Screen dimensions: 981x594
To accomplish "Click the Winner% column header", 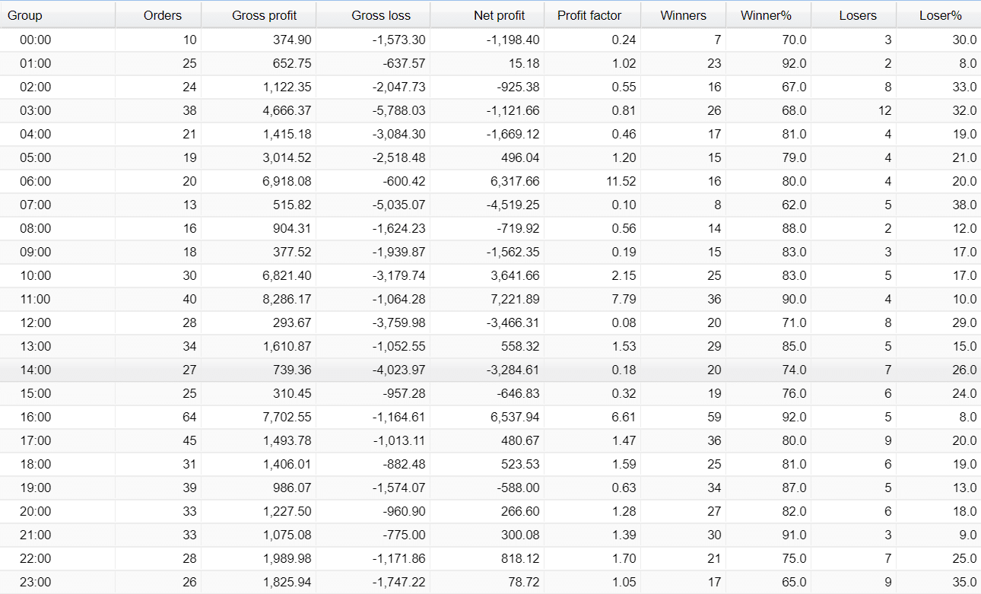I will [x=769, y=15].
